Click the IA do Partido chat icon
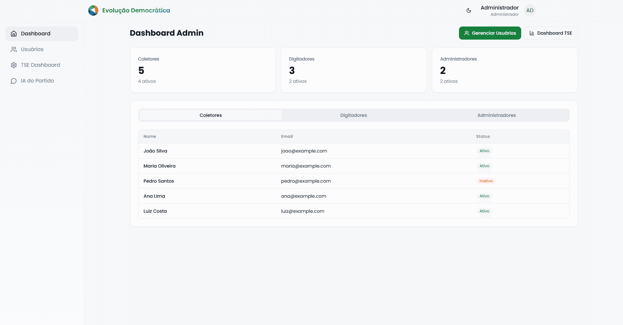The height and width of the screenshot is (325, 623). pos(14,81)
